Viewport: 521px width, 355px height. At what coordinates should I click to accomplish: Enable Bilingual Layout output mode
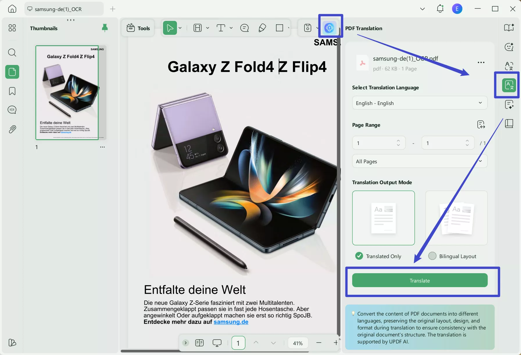pos(432,256)
